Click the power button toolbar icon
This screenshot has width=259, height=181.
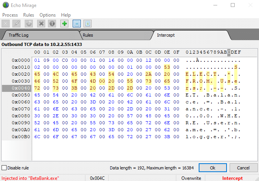pyautogui.click(x=29, y=24)
